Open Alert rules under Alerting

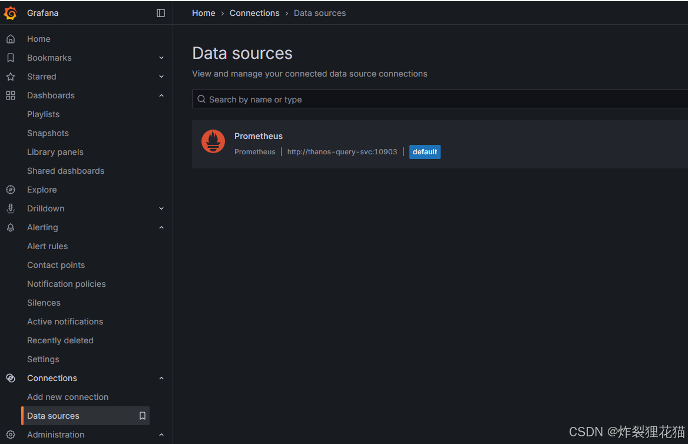[x=47, y=247]
